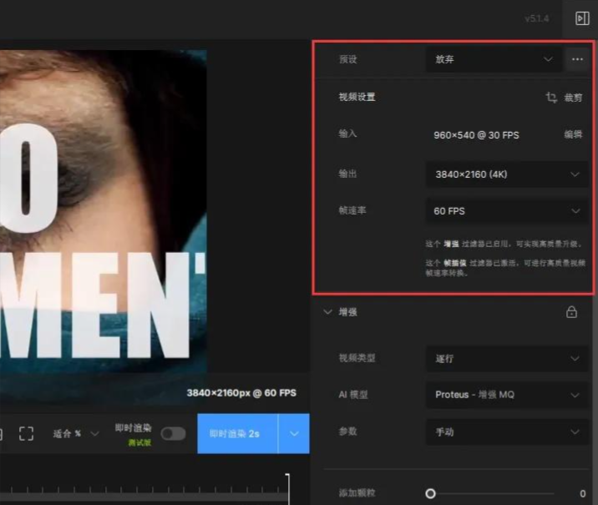598x505 pixels.
Task: Click the v5.1.4 version text
Action: [536, 18]
